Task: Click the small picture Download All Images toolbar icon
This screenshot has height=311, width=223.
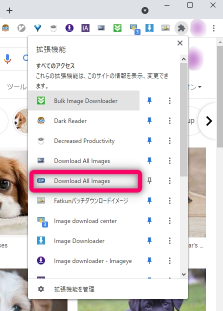Action: point(101,28)
